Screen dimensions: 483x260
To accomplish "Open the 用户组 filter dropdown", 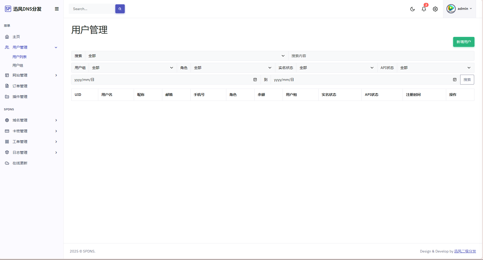I will coord(132,68).
